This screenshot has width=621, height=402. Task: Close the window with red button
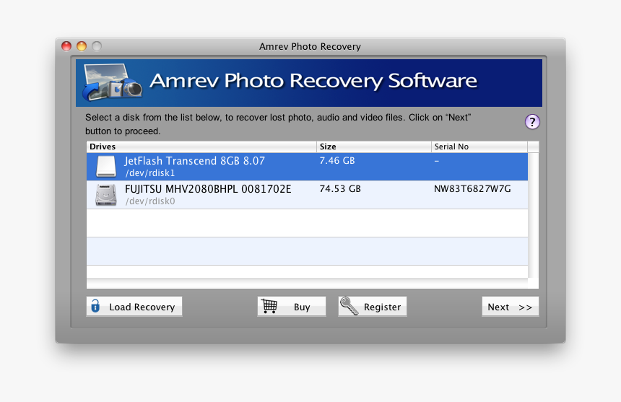click(66, 46)
